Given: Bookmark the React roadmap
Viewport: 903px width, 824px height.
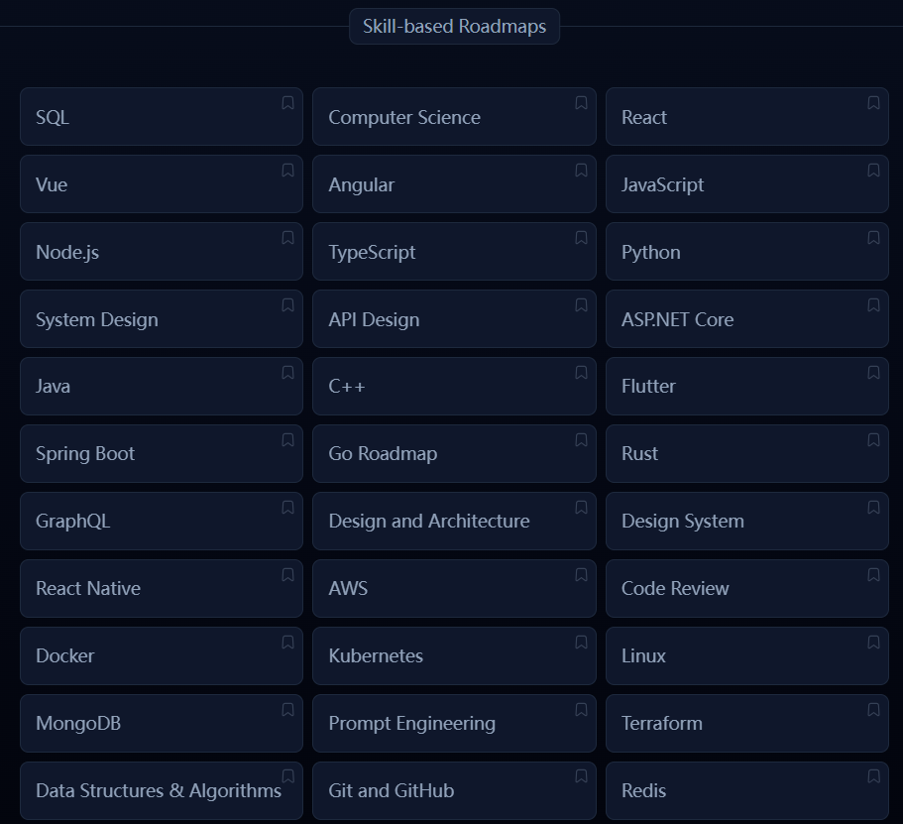Looking at the screenshot, I should pos(873,102).
